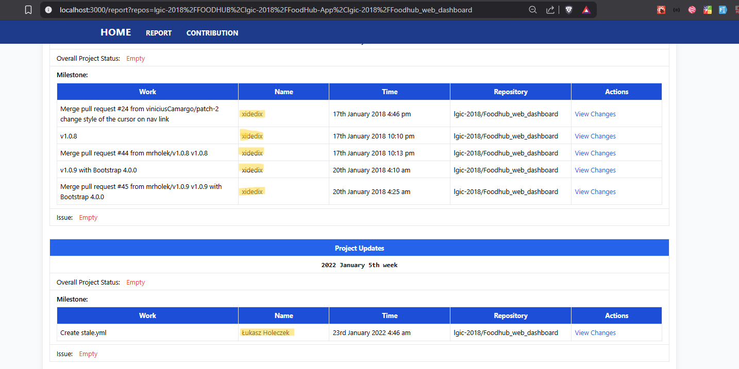
Task: Open Brave Rewards triangle icon
Action: pyautogui.click(x=586, y=10)
